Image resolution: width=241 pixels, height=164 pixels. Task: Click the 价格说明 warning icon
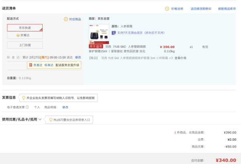[167, 8]
